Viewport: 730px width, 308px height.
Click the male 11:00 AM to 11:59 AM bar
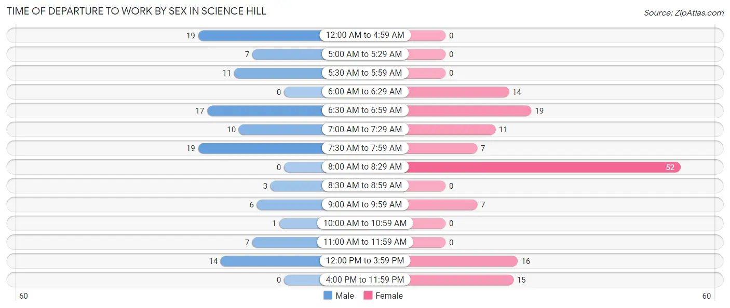tap(287, 242)
